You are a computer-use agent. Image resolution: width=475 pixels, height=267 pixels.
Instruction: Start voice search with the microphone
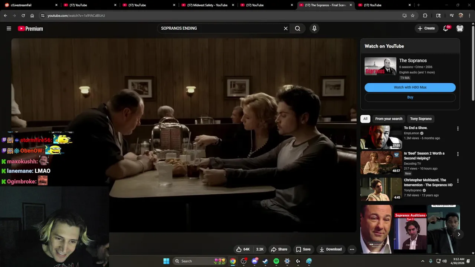(314, 28)
